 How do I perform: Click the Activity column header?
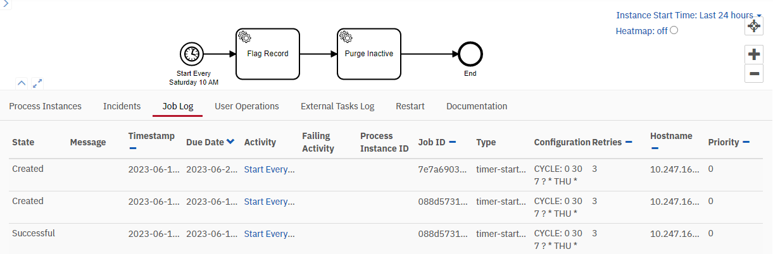tap(260, 142)
